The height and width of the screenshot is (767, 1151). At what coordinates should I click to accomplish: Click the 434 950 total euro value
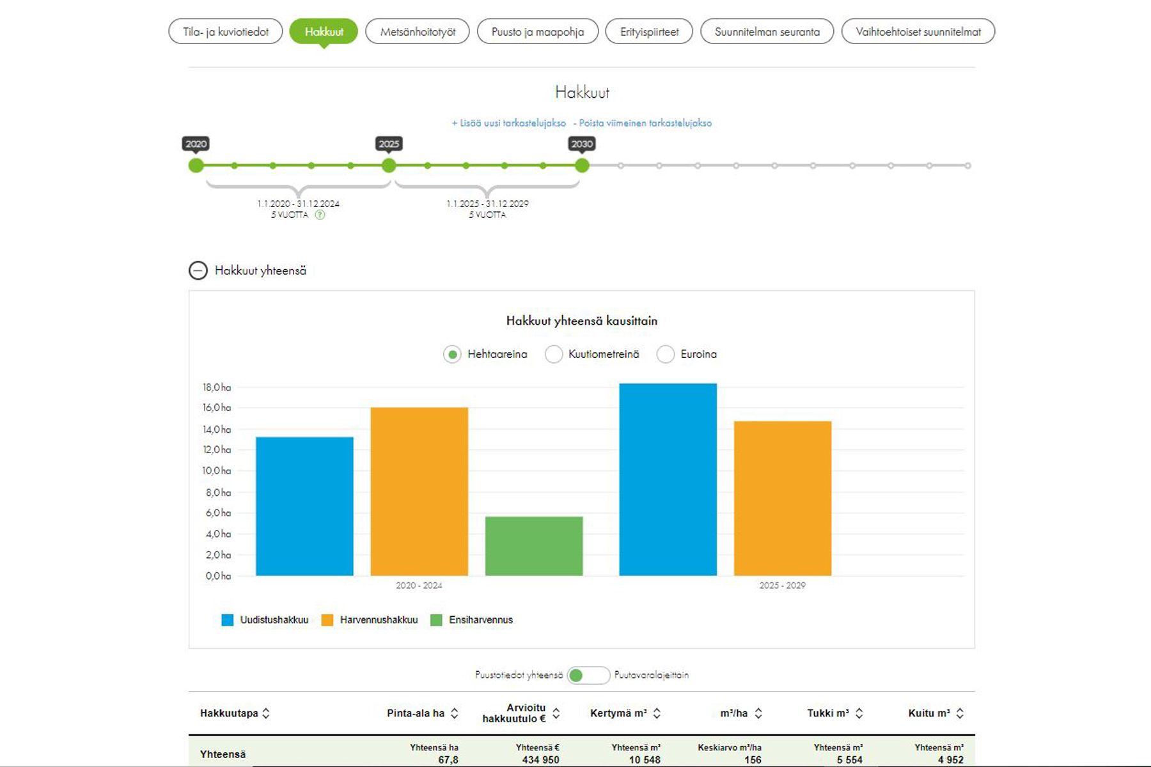pyautogui.click(x=540, y=760)
